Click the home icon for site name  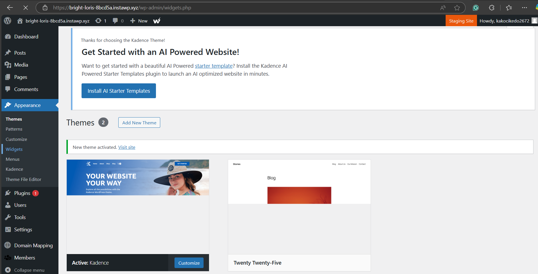point(20,21)
